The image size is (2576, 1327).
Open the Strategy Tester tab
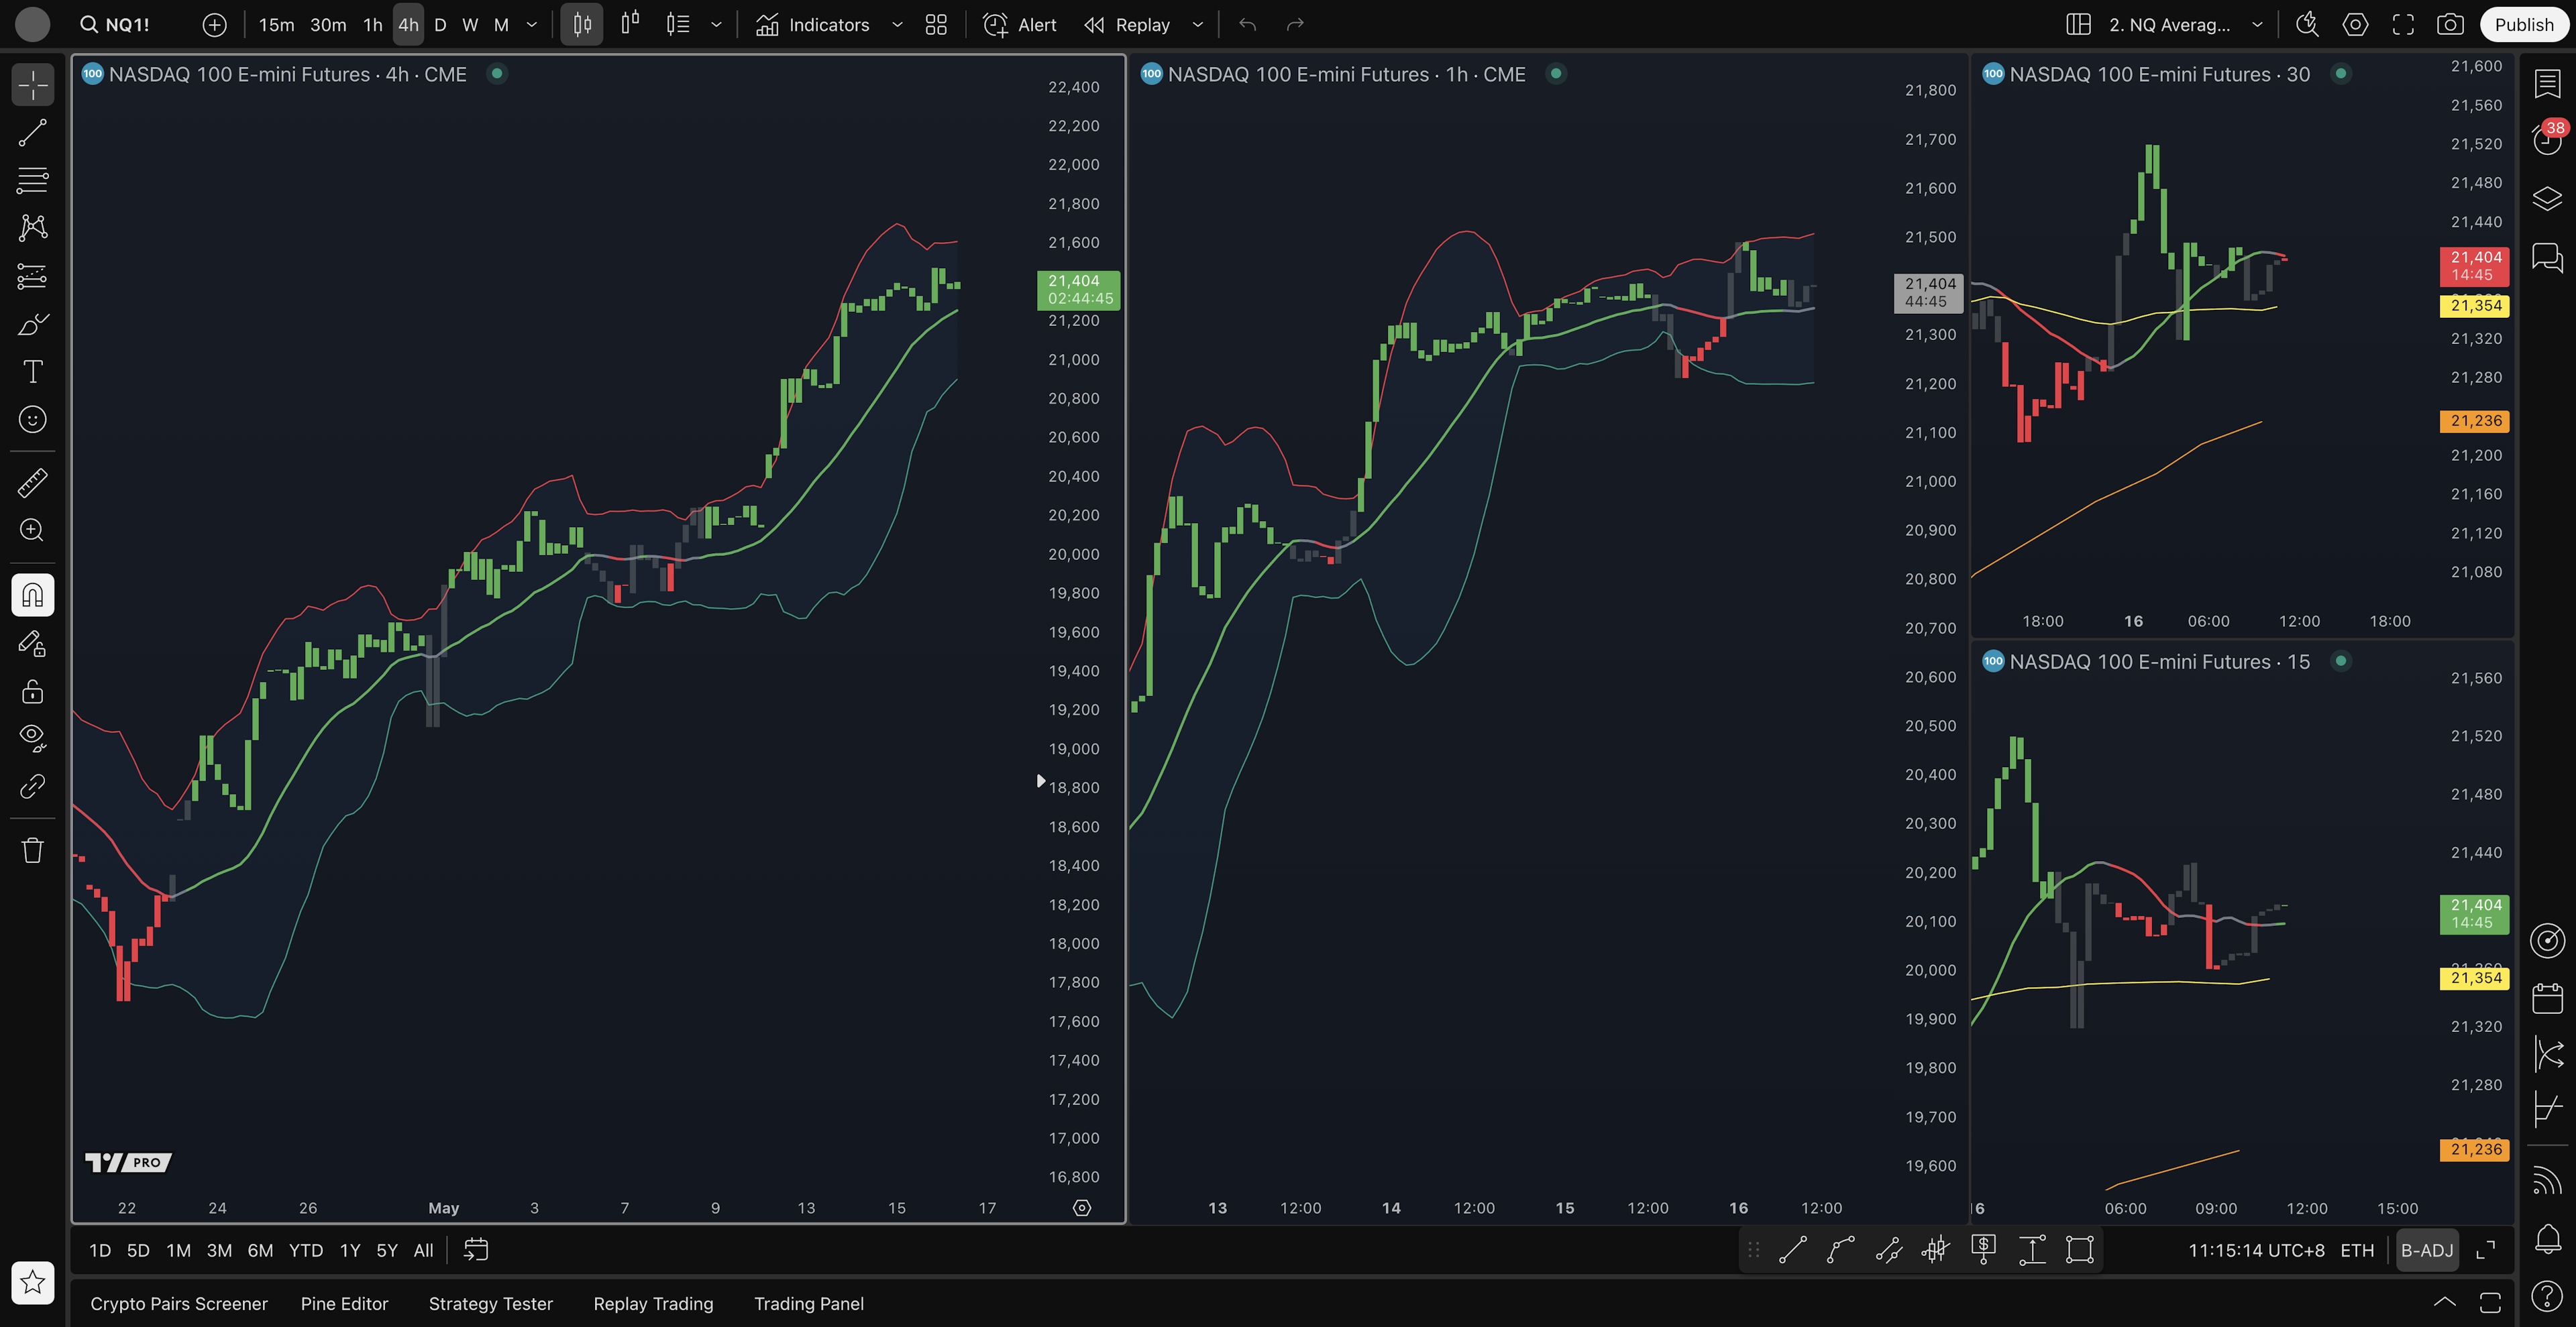(x=490, y=1303)
